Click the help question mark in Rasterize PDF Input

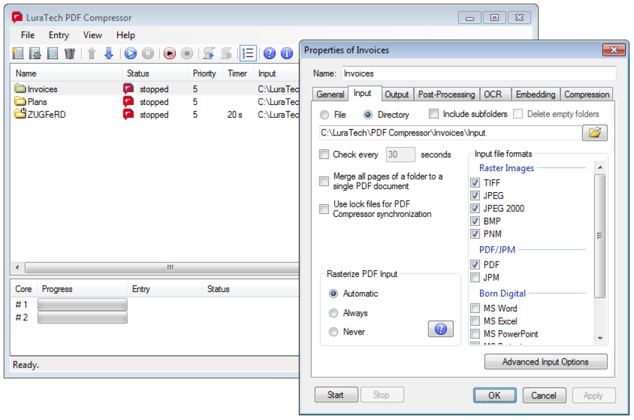click(x=440, y=329)
